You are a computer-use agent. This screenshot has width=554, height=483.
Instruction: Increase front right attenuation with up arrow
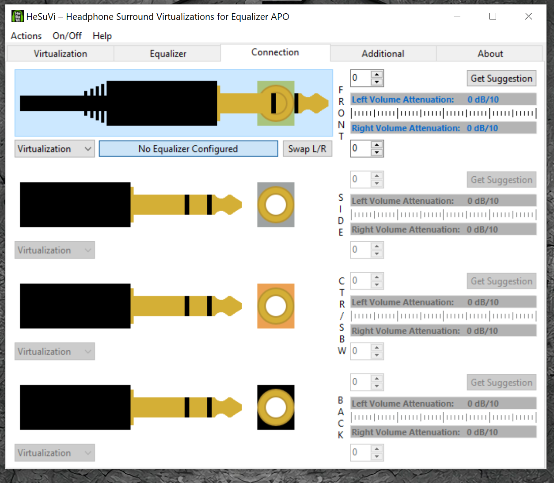pyautogui.click(x=377, y=145)
